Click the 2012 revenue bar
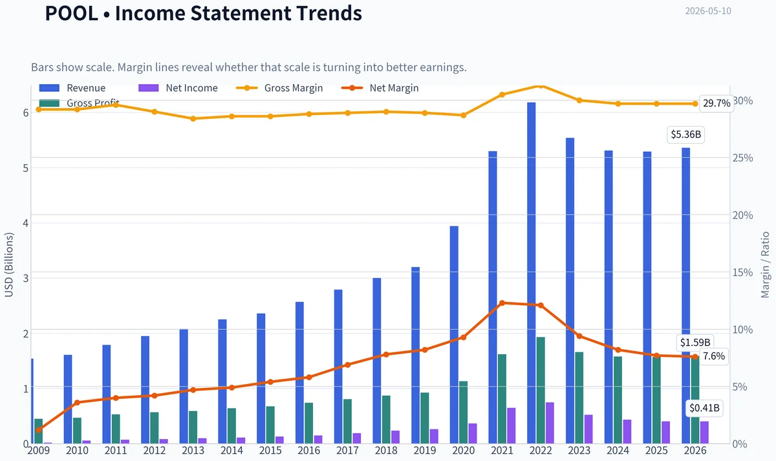Viewport: 776px width, 461px height. (x=145, y=390)
